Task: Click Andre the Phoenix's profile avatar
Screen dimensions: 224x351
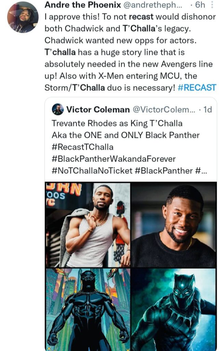Action: [23, 17]
